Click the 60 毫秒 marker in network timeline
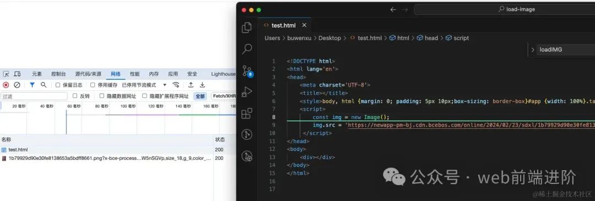595x201 pixels. [74, 106]
